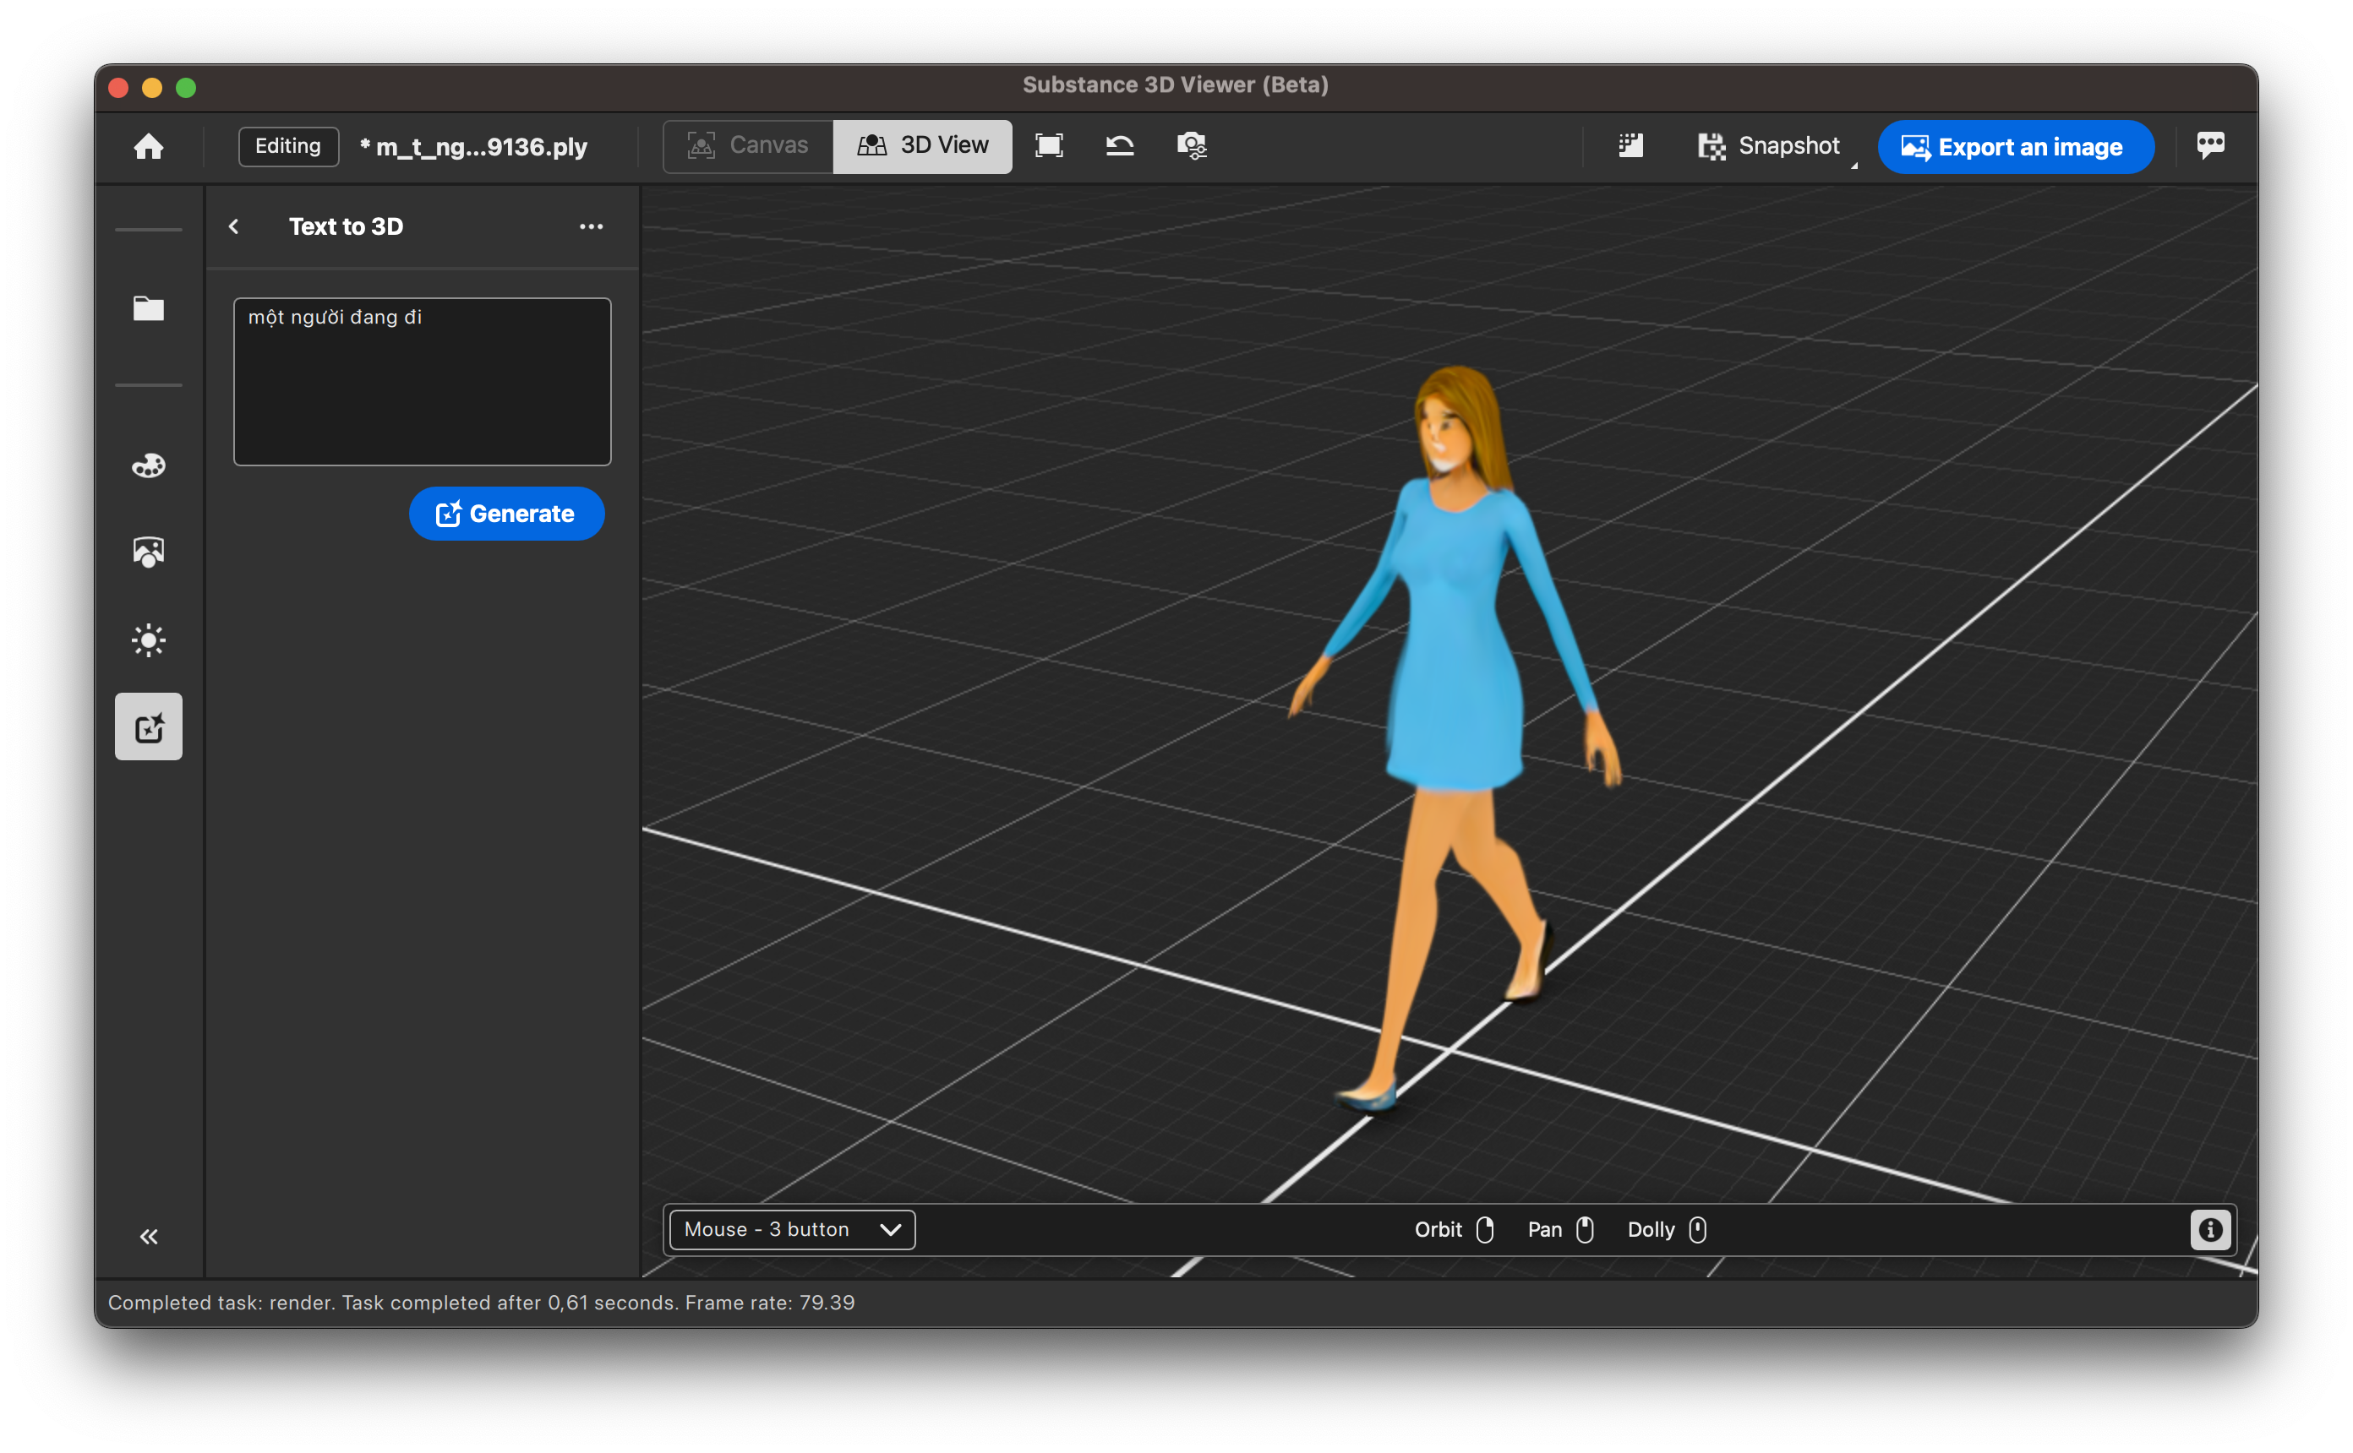Open the Snapshot tool
This screenshot has height=1453, width=2353.
click(1766, 146)
